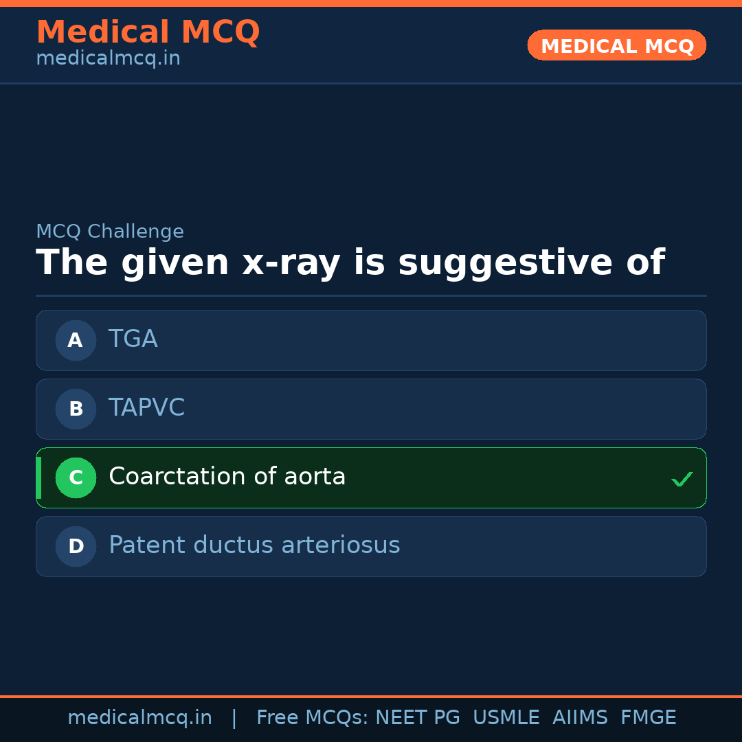Click the Medical MCQ logo text
Viewport: 742px width, 742px height.
pos(148,32)
